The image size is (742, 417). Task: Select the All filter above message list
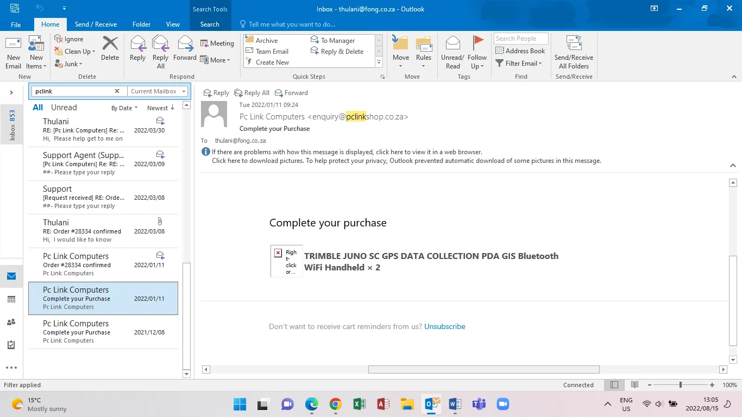tap(37, 108)
